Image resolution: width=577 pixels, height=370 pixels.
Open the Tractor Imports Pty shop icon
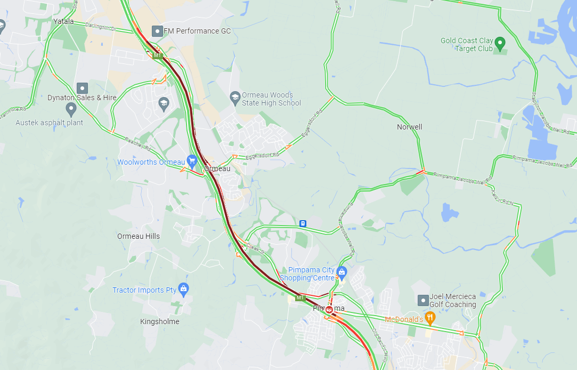point(183,289)
